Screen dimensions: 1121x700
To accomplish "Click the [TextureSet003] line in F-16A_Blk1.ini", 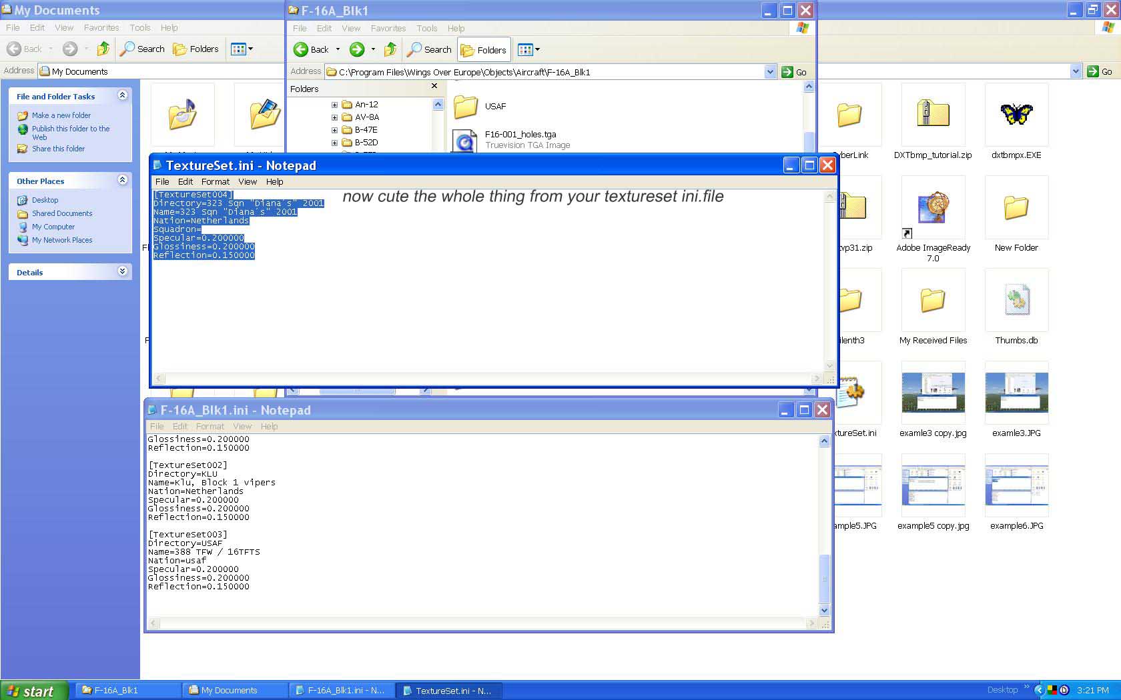I will click(x=188, y=535).
